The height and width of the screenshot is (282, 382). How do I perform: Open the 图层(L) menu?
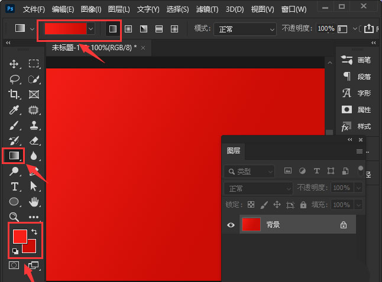(119, 9)
